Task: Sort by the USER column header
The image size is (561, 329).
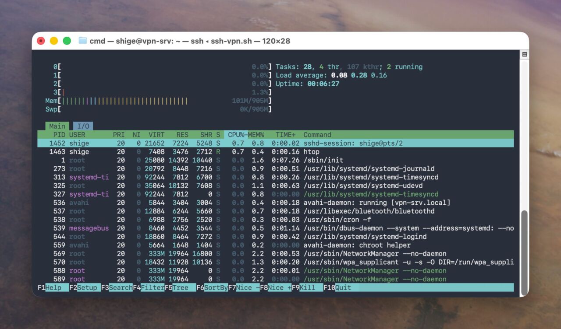Action: pyautogui.click(x=77, y=135)
